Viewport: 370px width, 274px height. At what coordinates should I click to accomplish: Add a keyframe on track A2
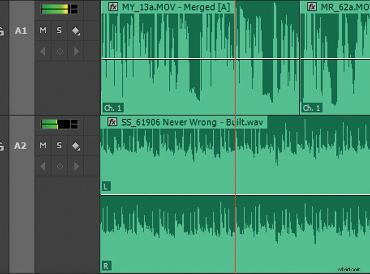point(59,166)
